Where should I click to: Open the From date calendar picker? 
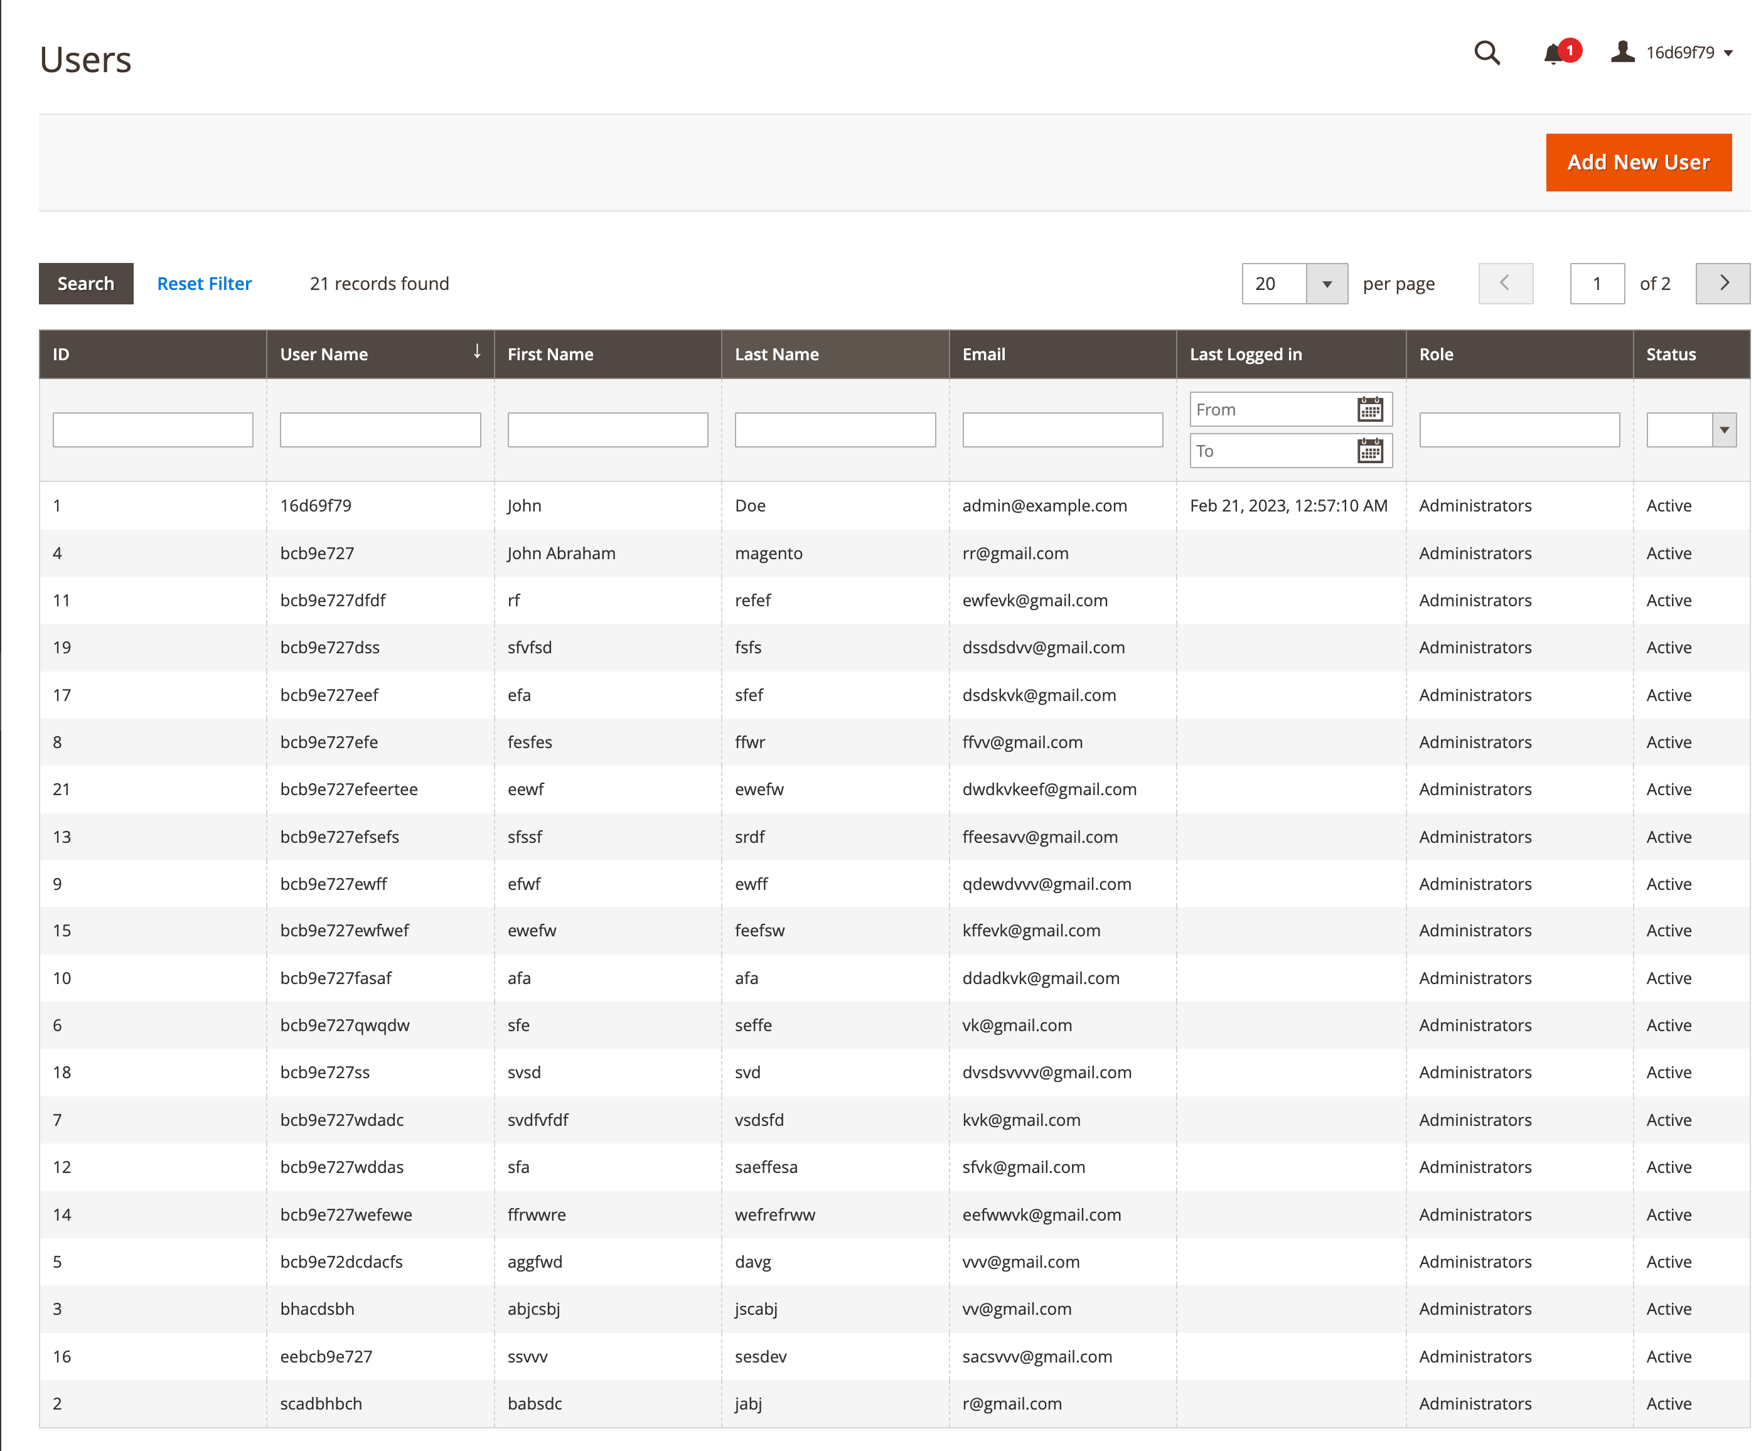(x=1370, y=409)
